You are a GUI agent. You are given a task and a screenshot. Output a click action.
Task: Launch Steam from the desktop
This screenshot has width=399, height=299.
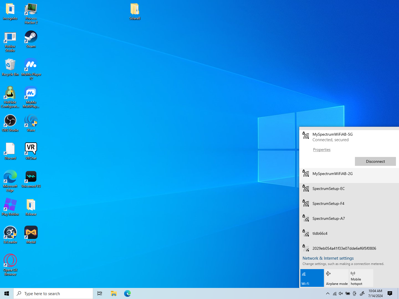[x=31, y=40]
